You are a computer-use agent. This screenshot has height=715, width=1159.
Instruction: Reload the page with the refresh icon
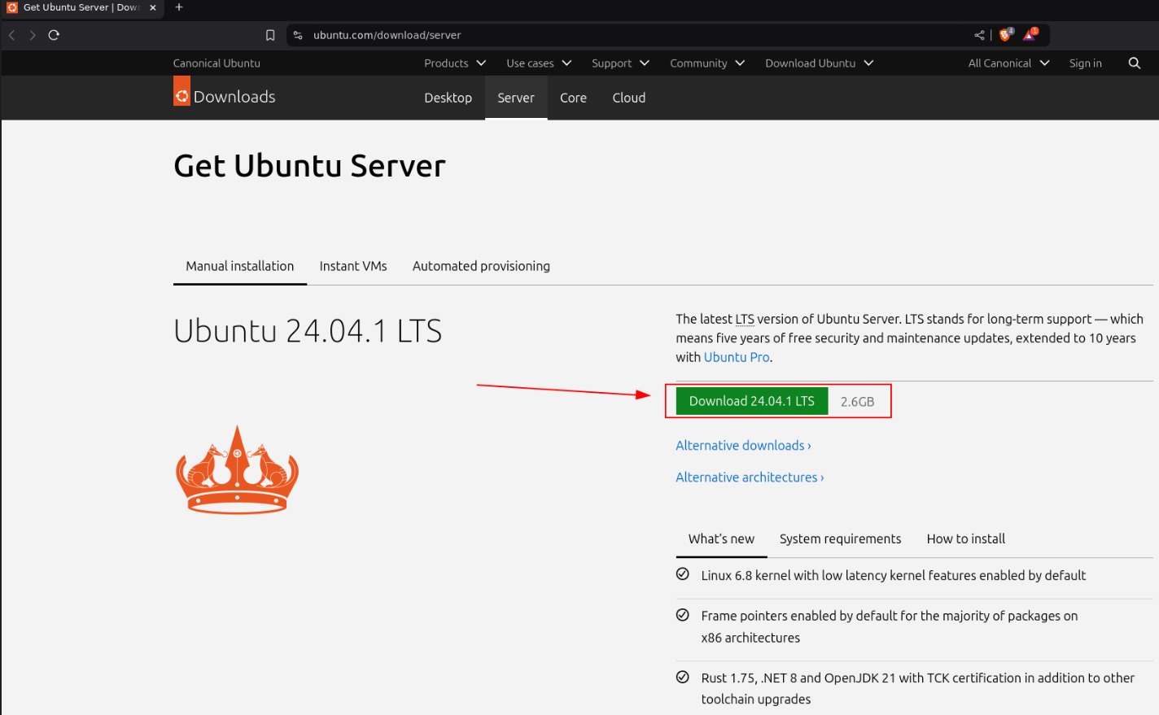click(x=54, y=35)
